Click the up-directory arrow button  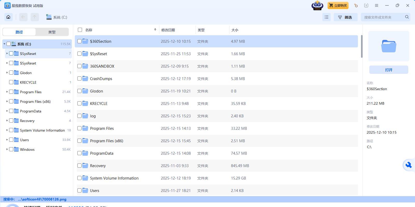35,17
